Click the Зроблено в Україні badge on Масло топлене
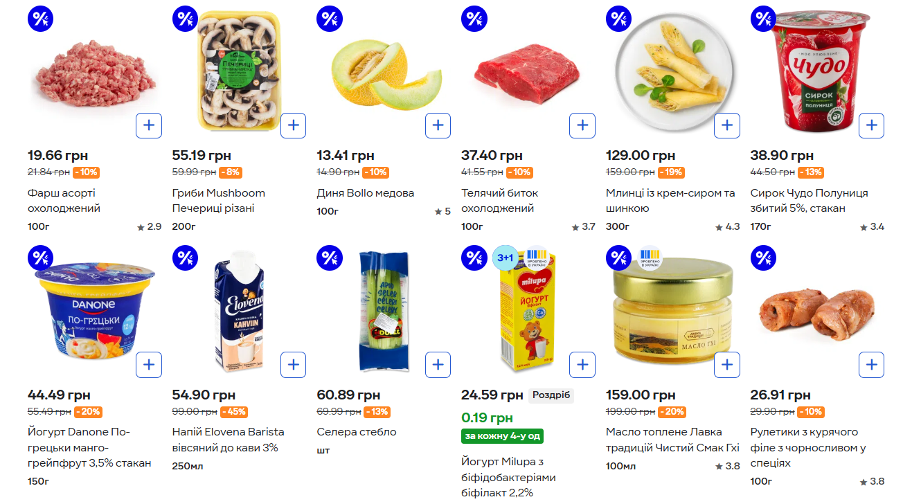This screenshot has width=903, height=504. 651,256
